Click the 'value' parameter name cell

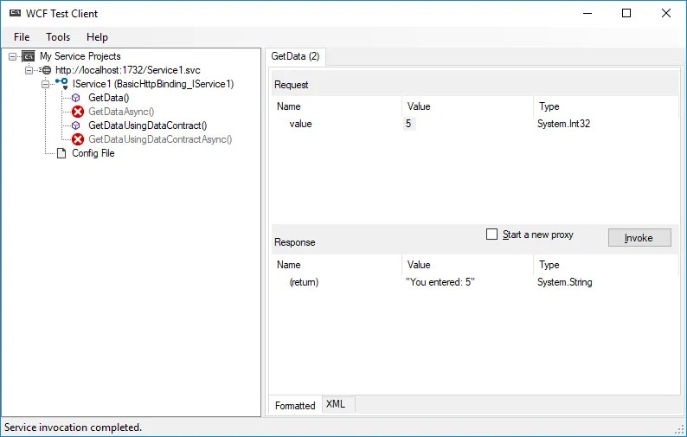pyautogui.click(x=300, y=124)
